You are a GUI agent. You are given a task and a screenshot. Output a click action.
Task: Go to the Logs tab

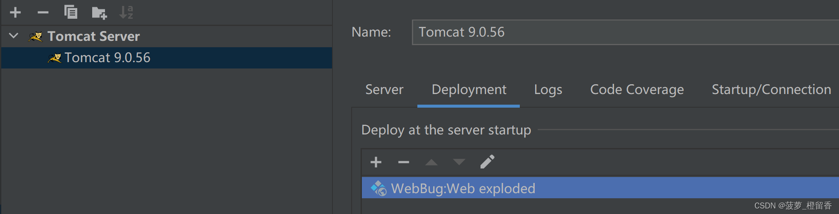click(548, 89)
